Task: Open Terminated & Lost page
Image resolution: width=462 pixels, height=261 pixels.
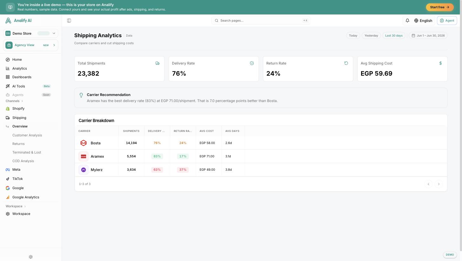Action: tap(27, 153)
